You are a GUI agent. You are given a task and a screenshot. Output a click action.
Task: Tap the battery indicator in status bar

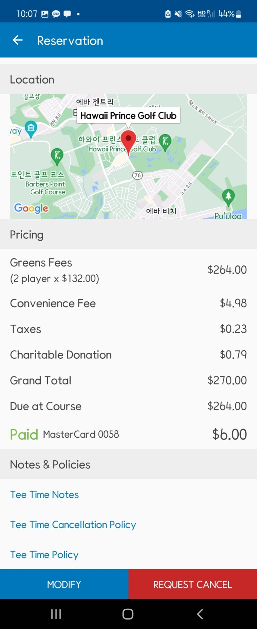pos(238,14)
